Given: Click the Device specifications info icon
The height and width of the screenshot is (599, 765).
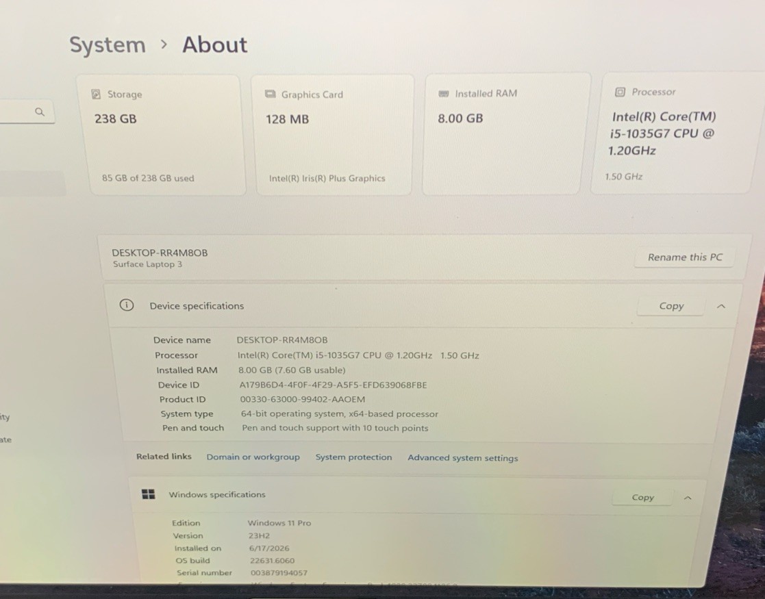Looking at the screenshot, I should 127,305.
